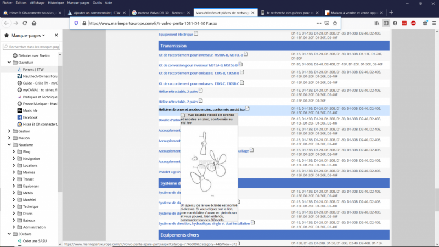Open Kit de raccordement embase 130S-C link
Screen dimensions: 439x247
199,84
